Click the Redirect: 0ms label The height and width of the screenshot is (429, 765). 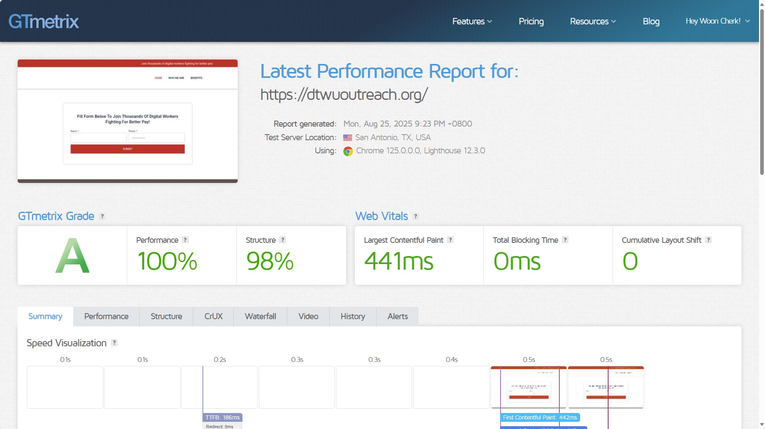coord(220,426)
